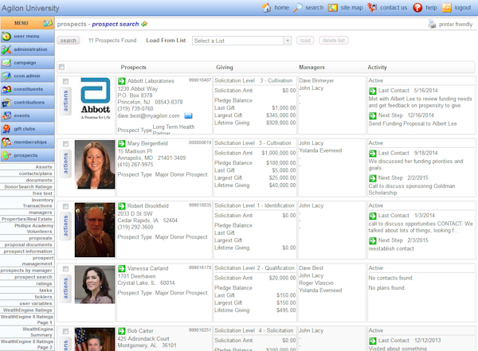Click the contributions icon
This screenshot has width=478, height=351.
point(6,103)
